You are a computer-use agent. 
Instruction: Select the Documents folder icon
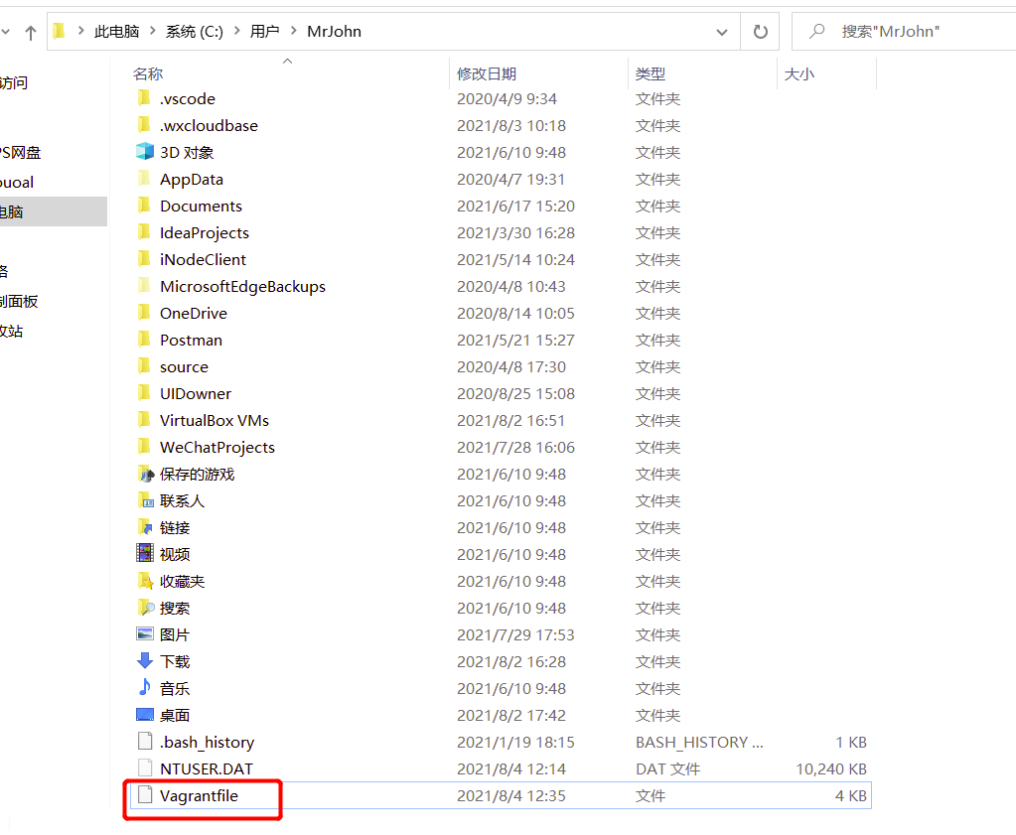pos(144,206)
